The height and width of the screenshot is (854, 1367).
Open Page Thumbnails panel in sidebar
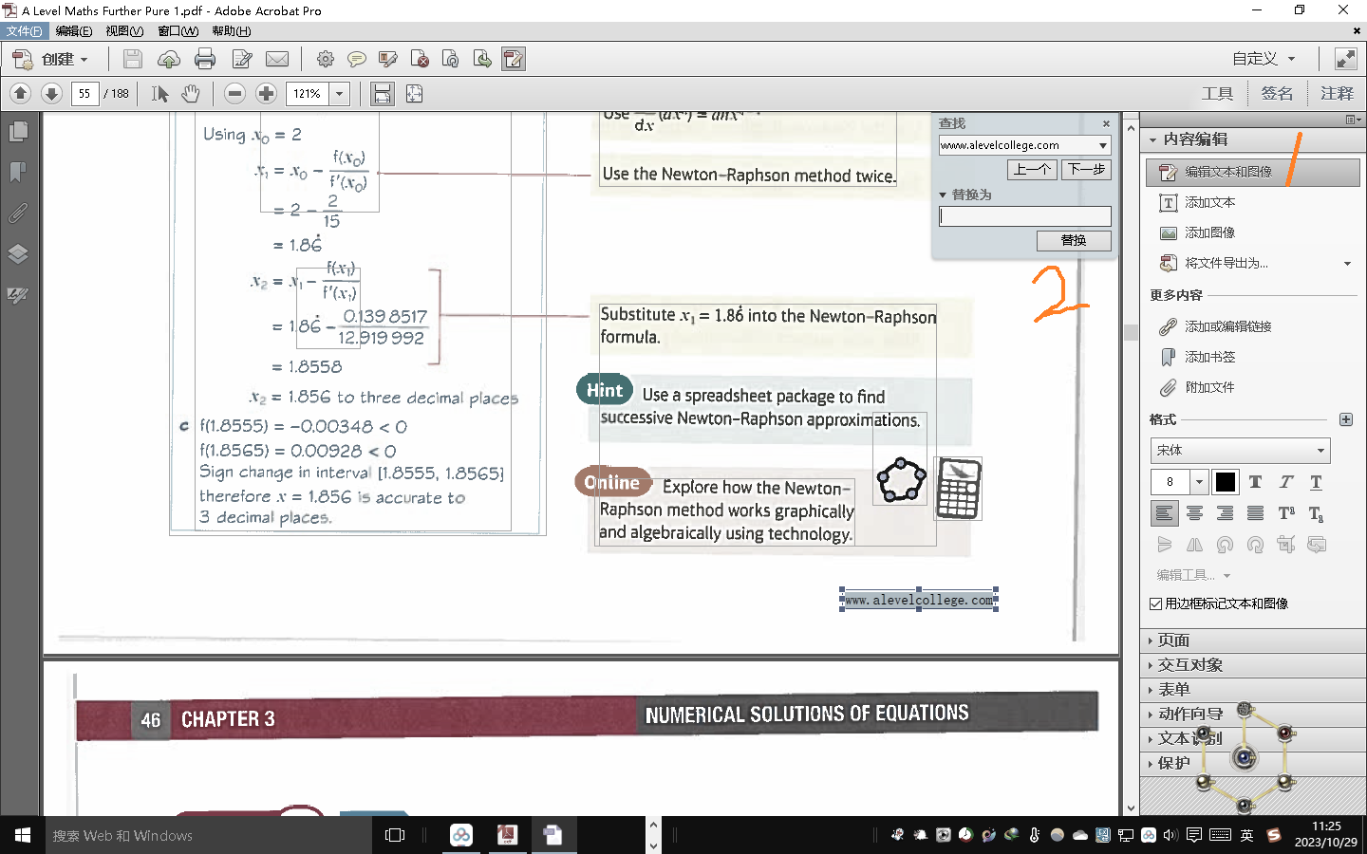pyautogui.click(x=18, y=131)
